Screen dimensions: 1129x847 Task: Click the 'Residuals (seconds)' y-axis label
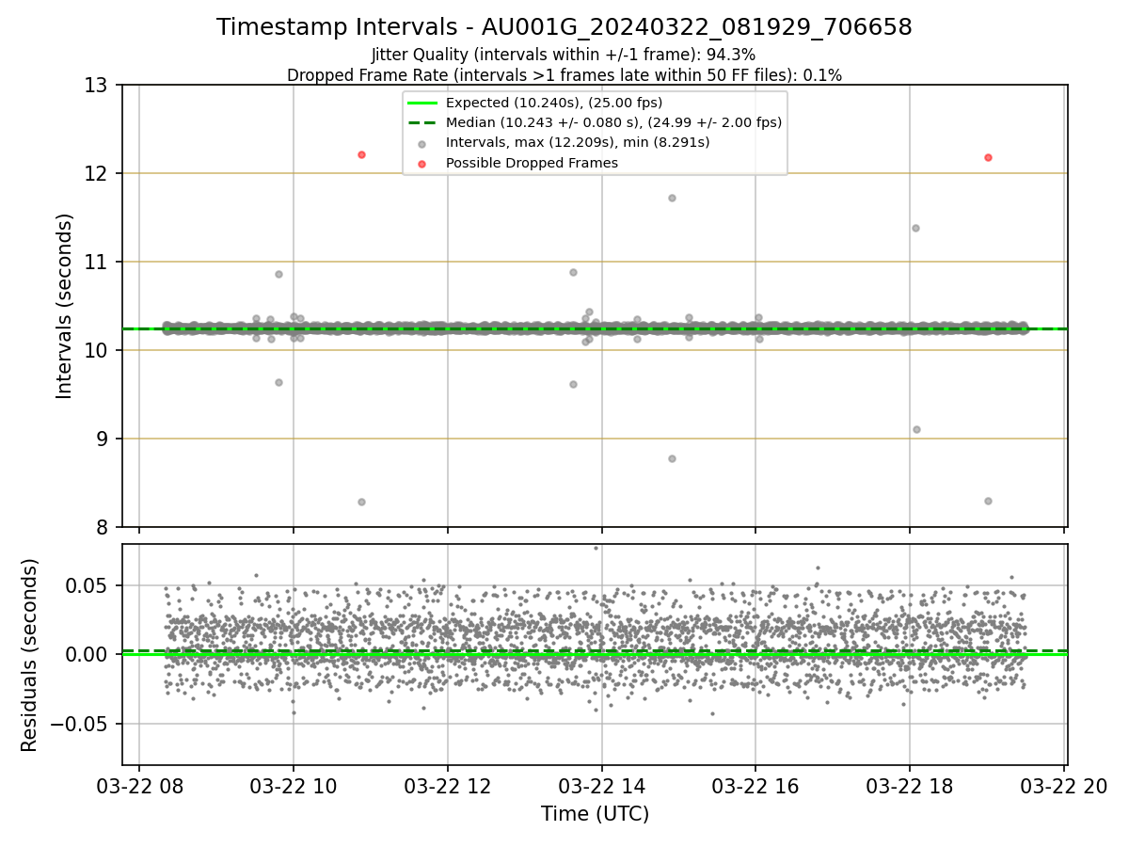click(x=30, y=655)
